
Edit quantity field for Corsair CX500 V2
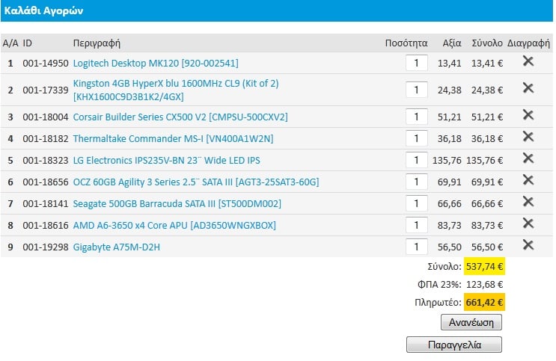coord(417,117)
